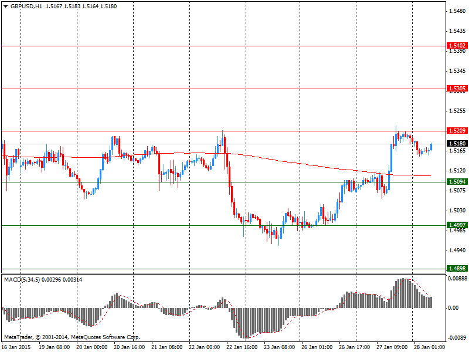This screenshot has width=469, height=352.
Task: Click the 27 Jan 09:00 time axis label
Action: click(x=392, y=347)
